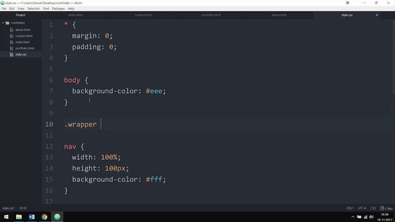Click the modified dot on style.css tab
395x222 pixels.
[377, 15]
